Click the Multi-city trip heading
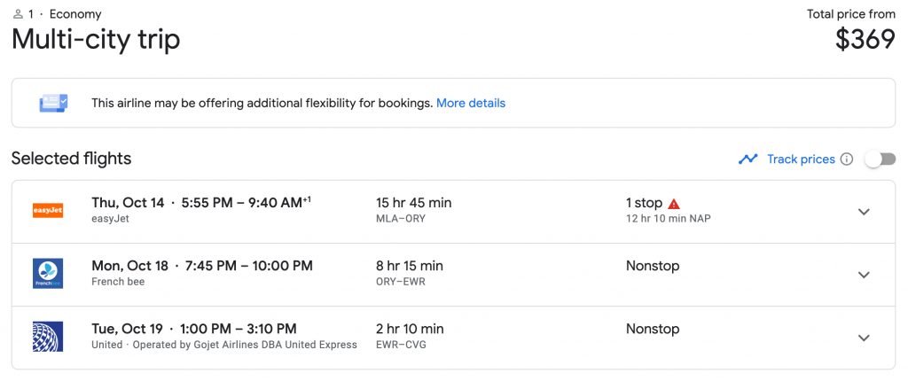Viewport: 908px width, 381px height. [x=96, y=40]
